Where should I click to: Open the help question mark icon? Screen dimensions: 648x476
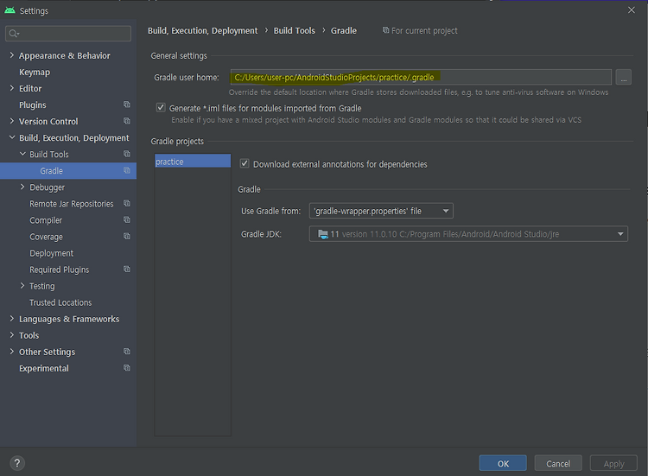[17, 463]
